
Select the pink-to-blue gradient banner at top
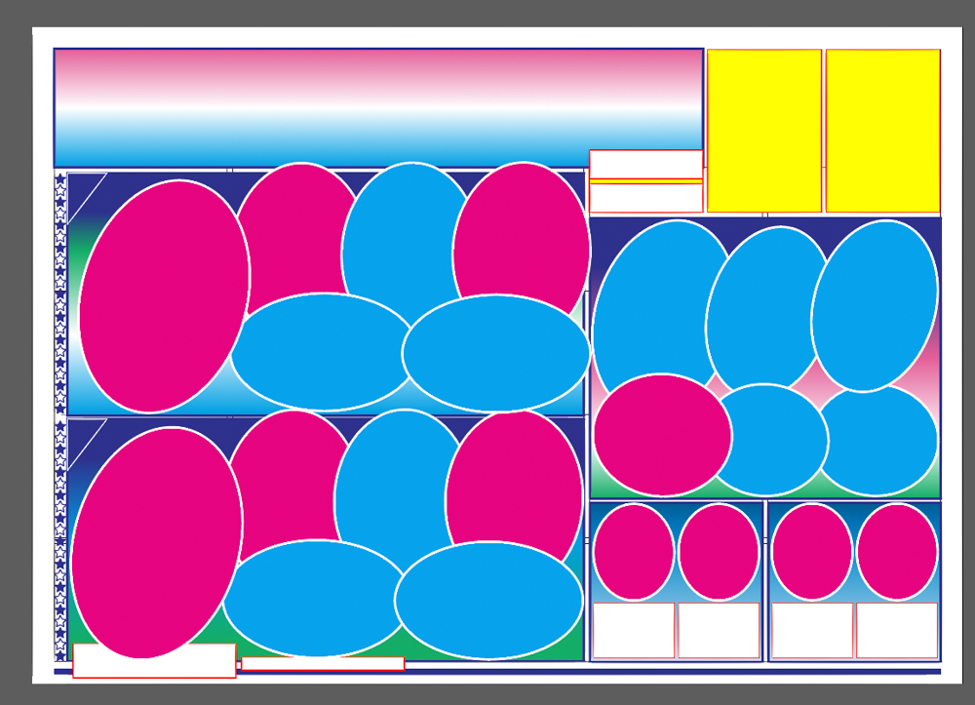[378, 108]
